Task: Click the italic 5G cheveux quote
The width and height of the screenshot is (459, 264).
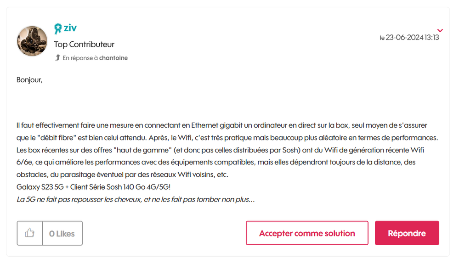Action: point(136,200)
